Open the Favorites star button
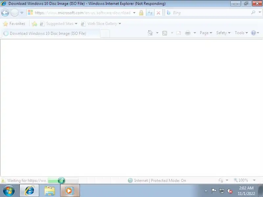Viewport: 263px width, 197px height. 14,24
